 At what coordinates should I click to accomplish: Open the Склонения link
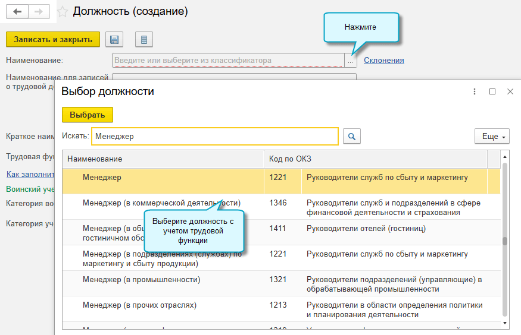[383, 60]
